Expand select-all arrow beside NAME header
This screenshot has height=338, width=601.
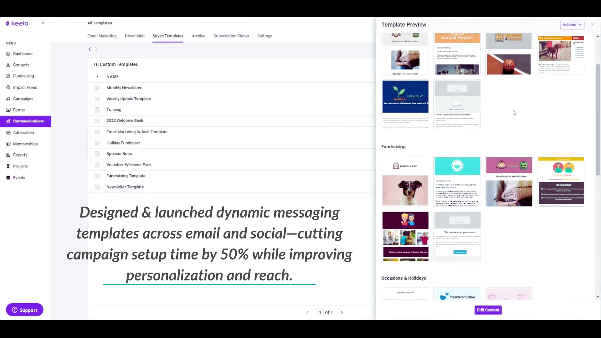pyautogui.click(x=97, y=77)
